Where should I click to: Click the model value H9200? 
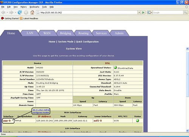coord(40,68)
